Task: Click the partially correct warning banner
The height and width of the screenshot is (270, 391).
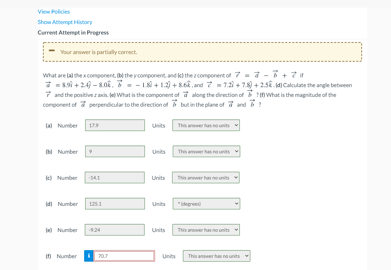Action: click(x=202, y=52)
